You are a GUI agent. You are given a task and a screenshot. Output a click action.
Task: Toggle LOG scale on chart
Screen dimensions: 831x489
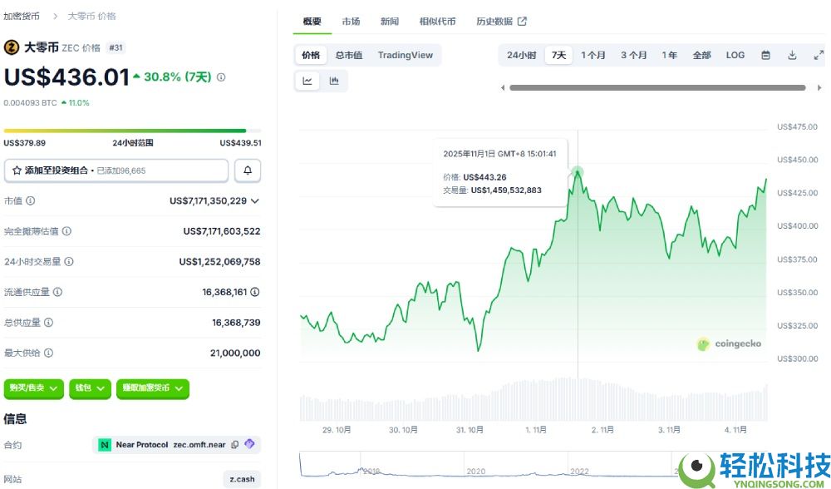point(735,55)
